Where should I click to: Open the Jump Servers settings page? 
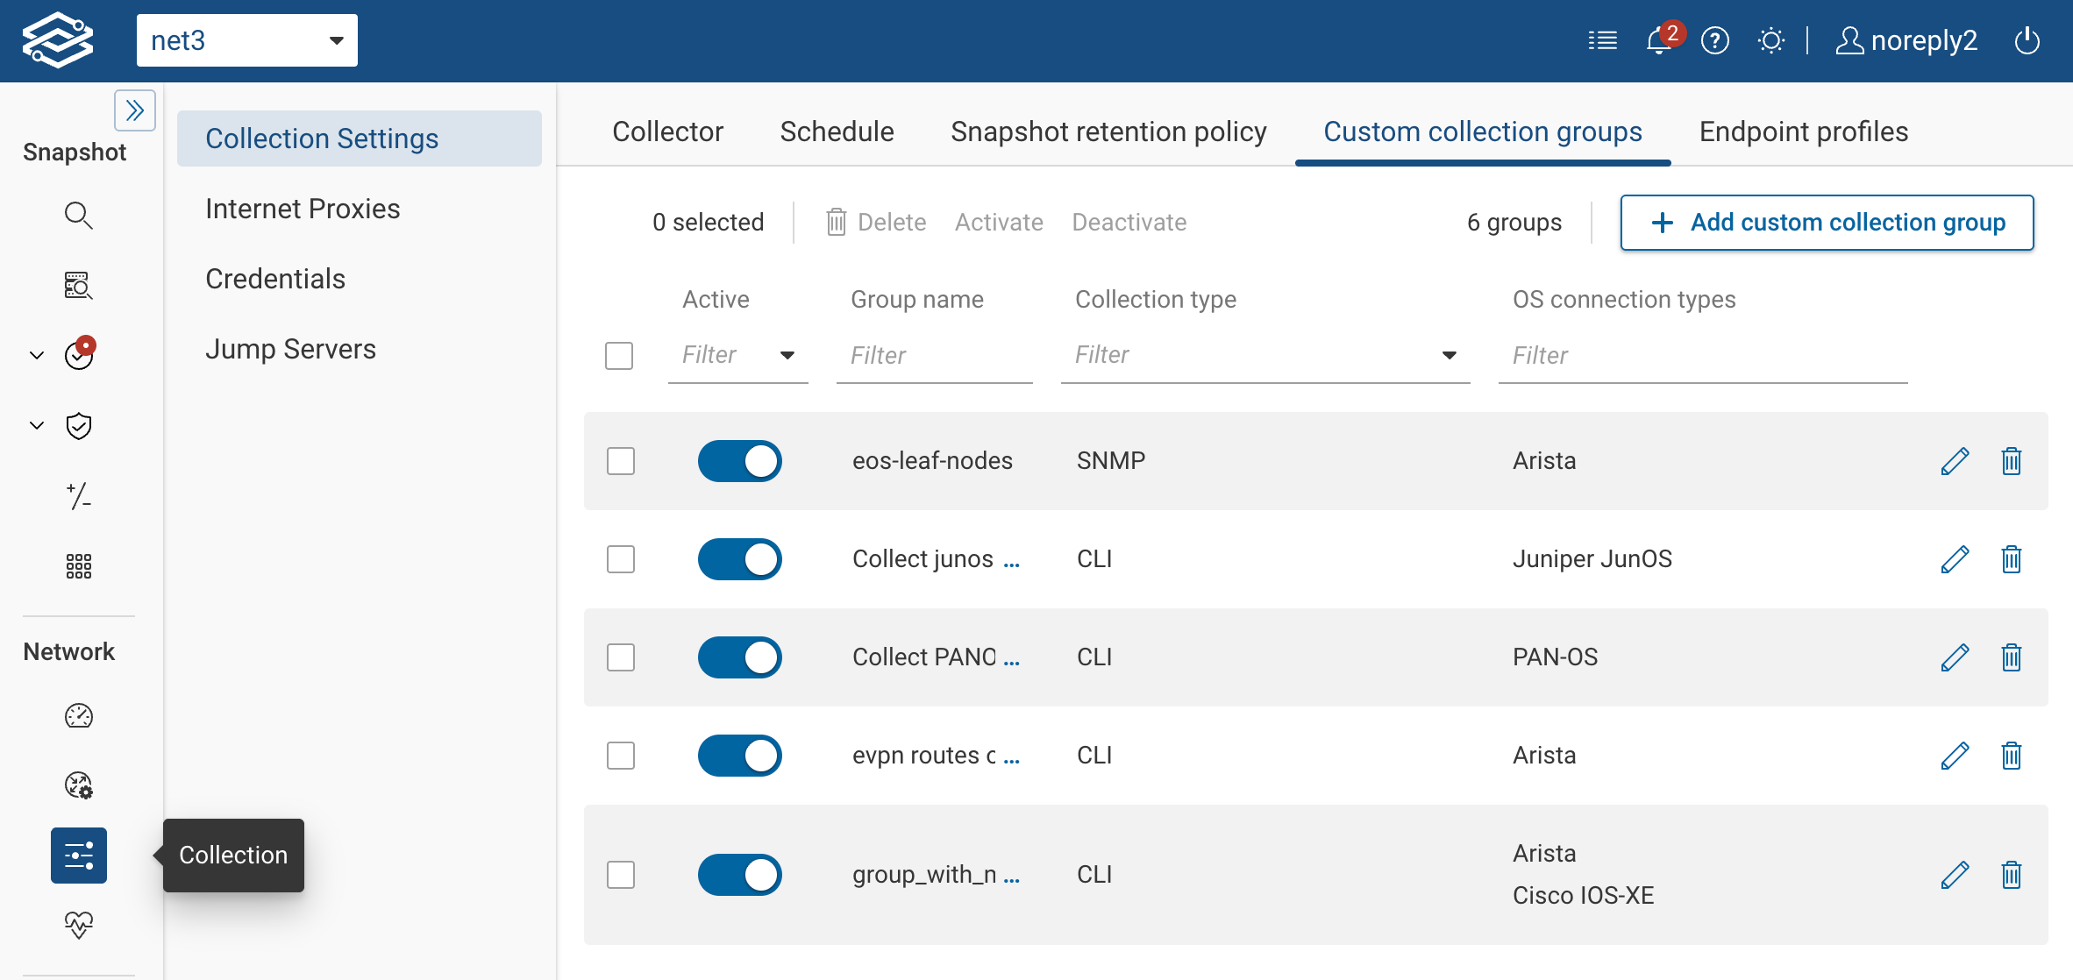pyautogui.click(x=290, y=348)
